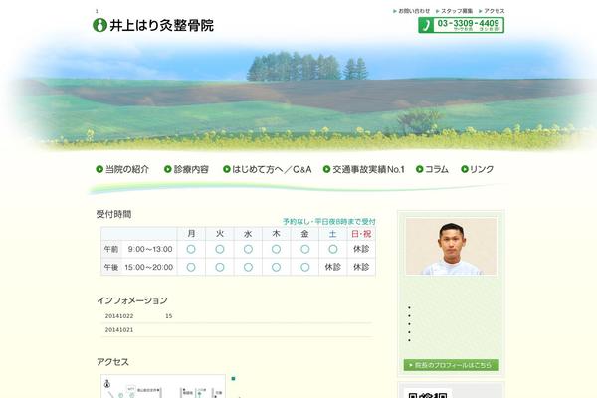Viewport: 597px width, 398px height.
Task: Click the 午前 9:00～13:00 row label
Action: tap(138, 249)
